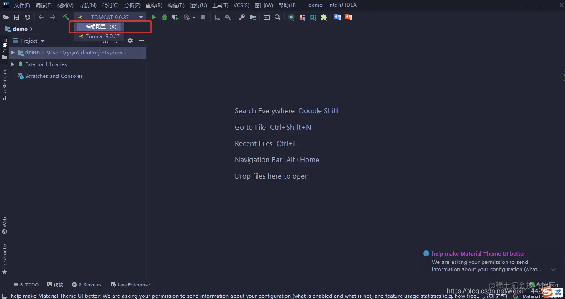
Task: Select Scratches and Consoles tree item
Action: pyautogui.click(x=54, y=76)
